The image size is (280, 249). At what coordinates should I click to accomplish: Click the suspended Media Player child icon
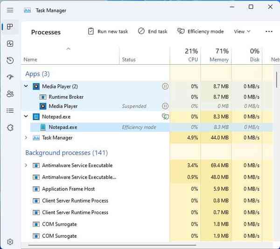pyautogui.click(x=43, y=106)
